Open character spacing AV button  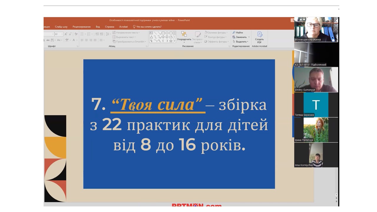tap(52, 40)
